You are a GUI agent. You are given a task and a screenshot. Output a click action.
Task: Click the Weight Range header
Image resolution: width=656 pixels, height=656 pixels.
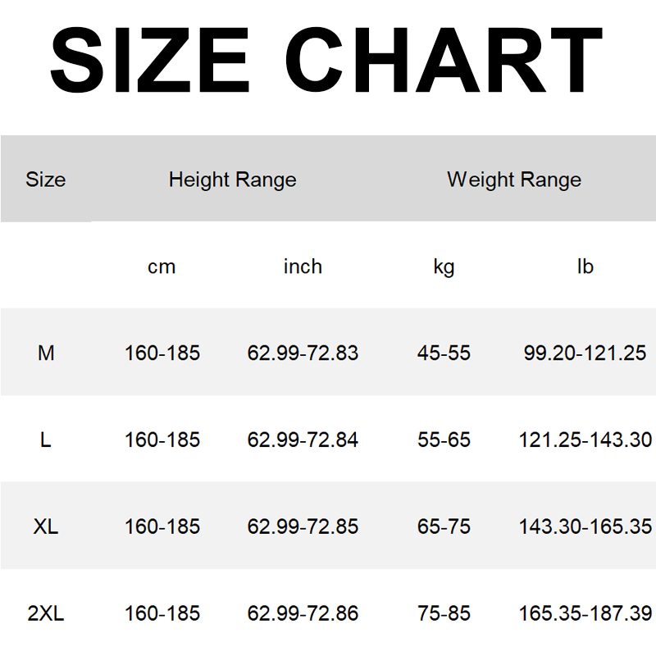click(513, 180)
